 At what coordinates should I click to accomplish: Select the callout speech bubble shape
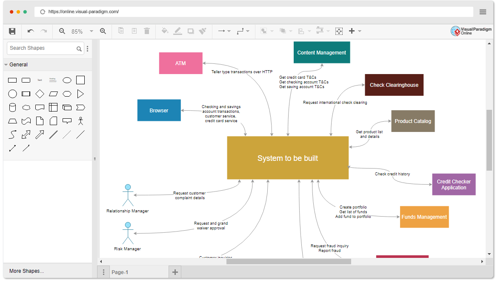pyautogui.click(x=67, y=121)
